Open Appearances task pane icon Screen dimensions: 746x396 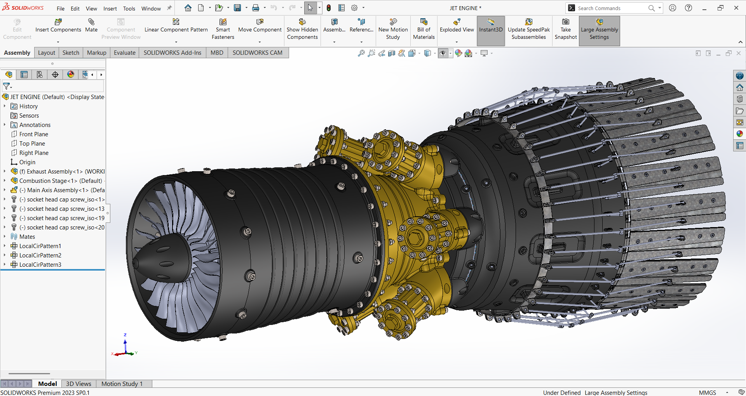click(740, 134)
